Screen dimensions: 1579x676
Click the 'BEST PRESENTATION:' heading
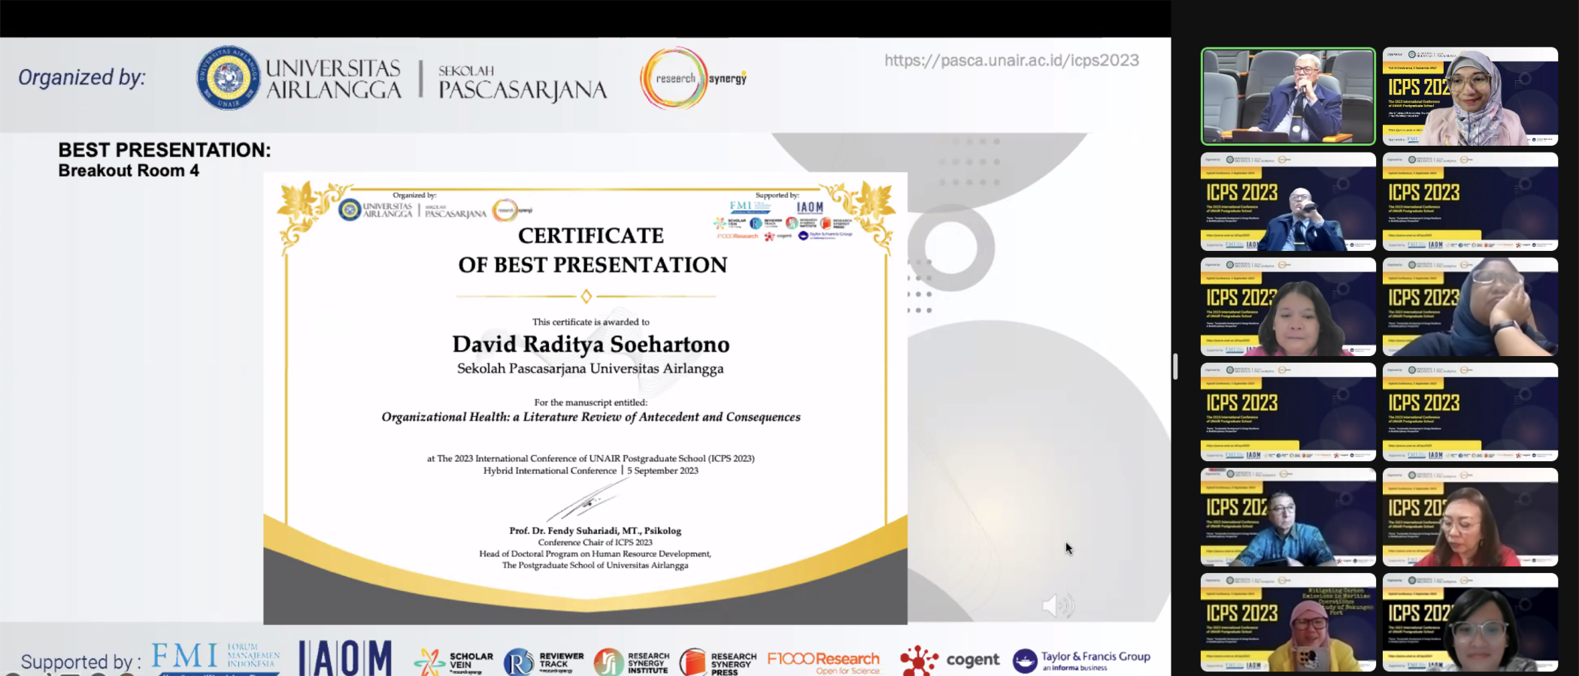point(165,150)
